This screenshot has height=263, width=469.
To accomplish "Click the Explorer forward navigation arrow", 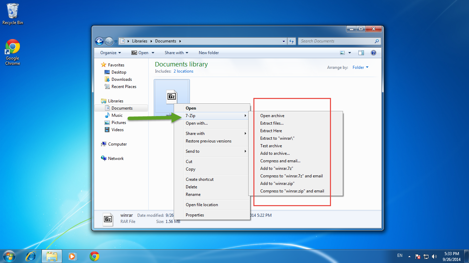I will [x=109, y=41].
